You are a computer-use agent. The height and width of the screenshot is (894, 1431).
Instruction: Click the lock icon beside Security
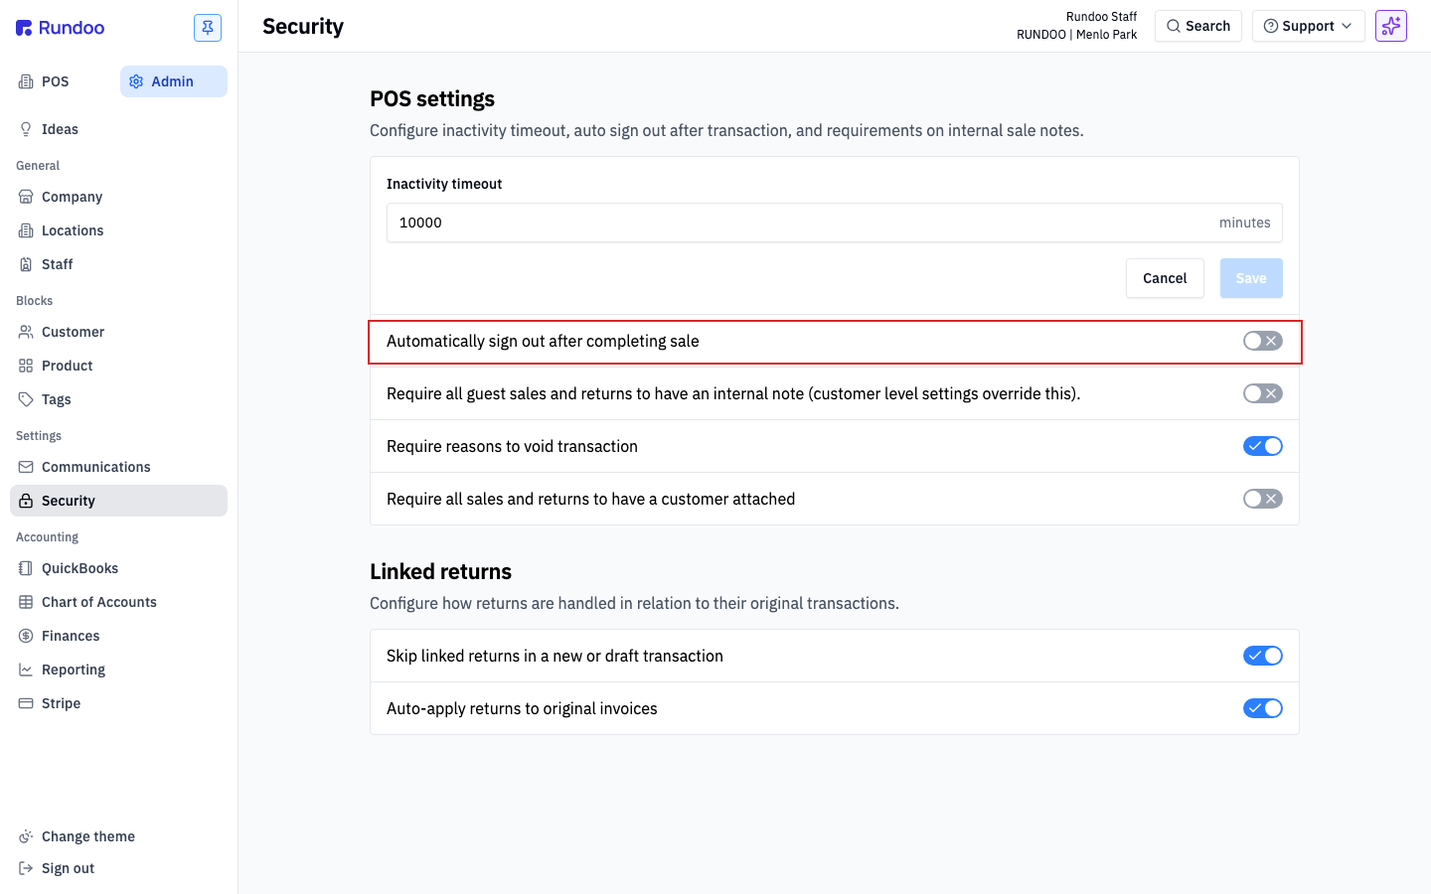click(26, 501)
